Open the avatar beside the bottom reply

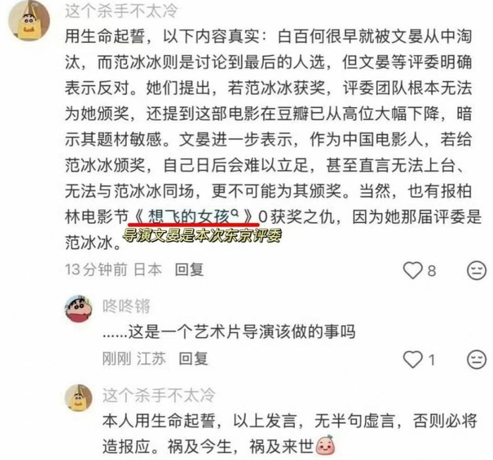tap(79, 397)
